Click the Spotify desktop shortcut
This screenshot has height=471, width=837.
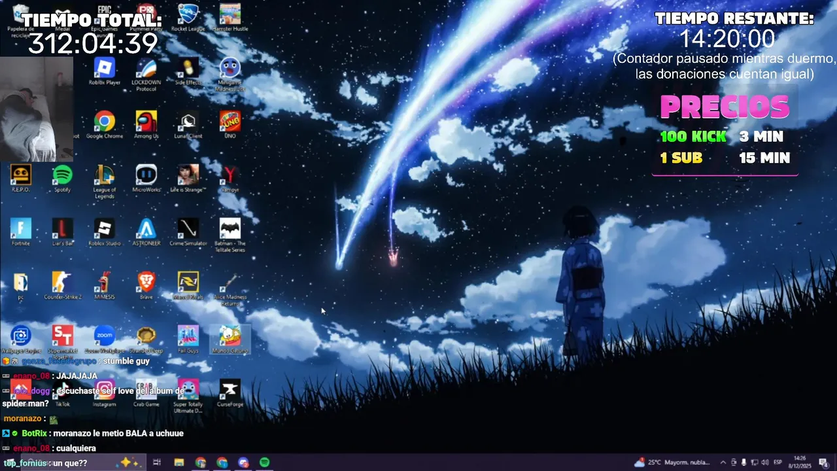tap(62, 179)
